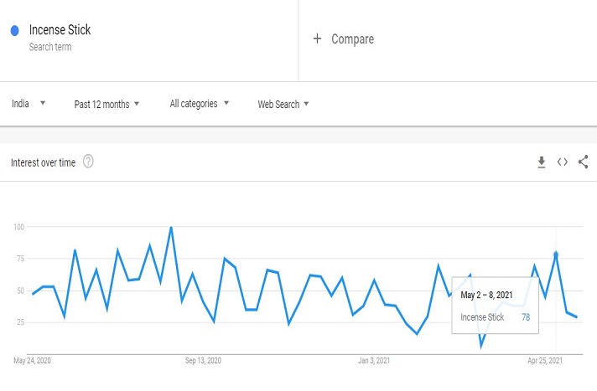Screen dimensions: 597x391
Task: Click the highlighted May 2 – 8 data point
Action: click(x=556, y=254)
